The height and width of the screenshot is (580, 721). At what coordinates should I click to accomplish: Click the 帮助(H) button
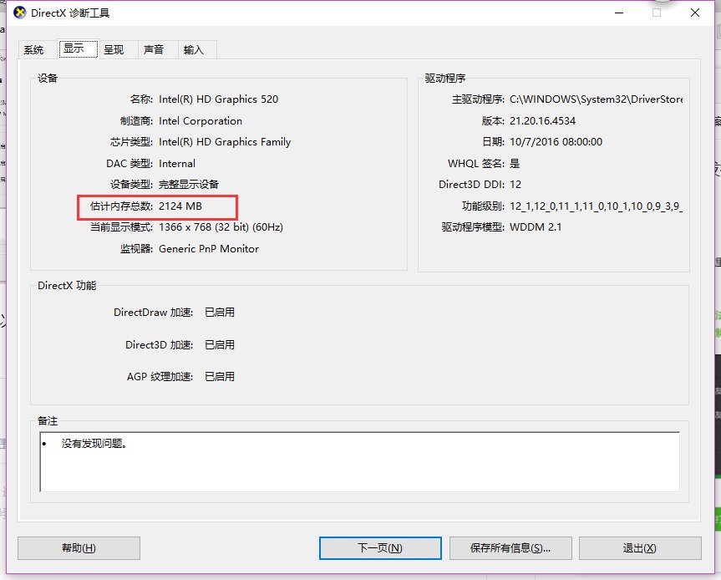coord(79,547)
